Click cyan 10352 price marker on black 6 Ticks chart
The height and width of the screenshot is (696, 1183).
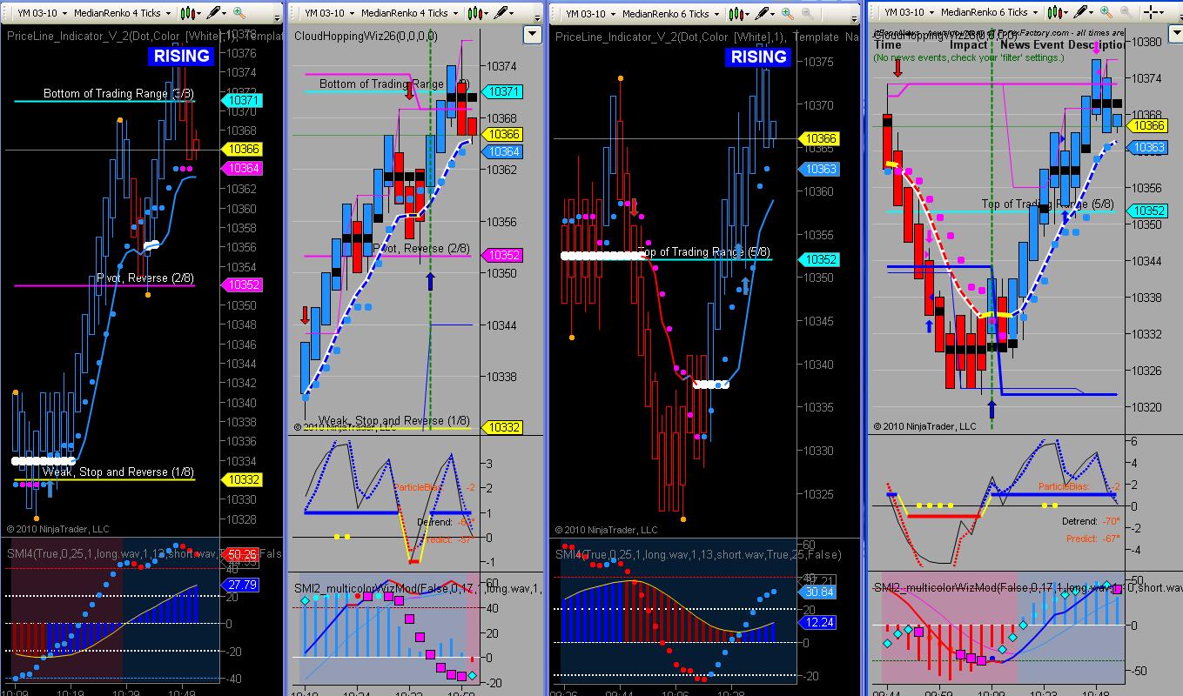click(x=818, y=259)
